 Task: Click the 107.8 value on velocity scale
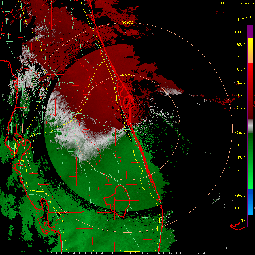240,32
